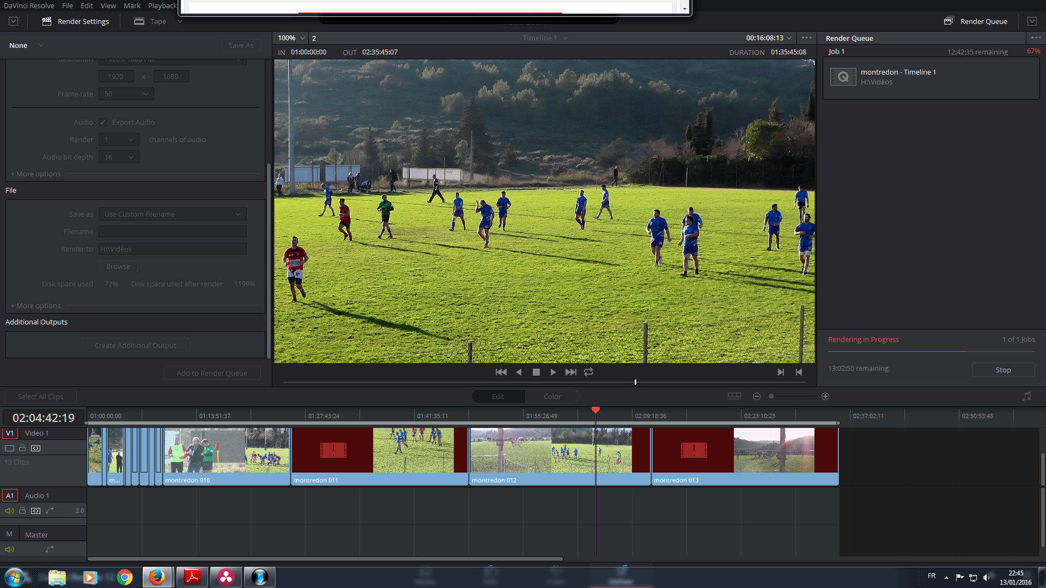Open audio note icon in timeline toolbar
Viewport: 1046px width, 588px height.
coord(1026,396)
